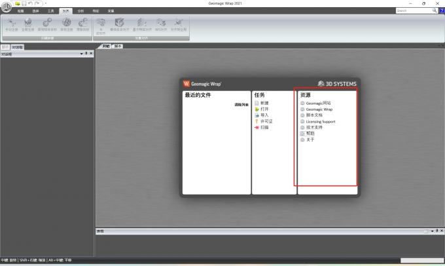
Task: Click 新建 in the tasks list
Action: click(264, 103)
